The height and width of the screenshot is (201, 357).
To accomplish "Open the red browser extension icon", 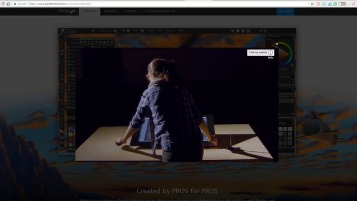I will 319,4.
